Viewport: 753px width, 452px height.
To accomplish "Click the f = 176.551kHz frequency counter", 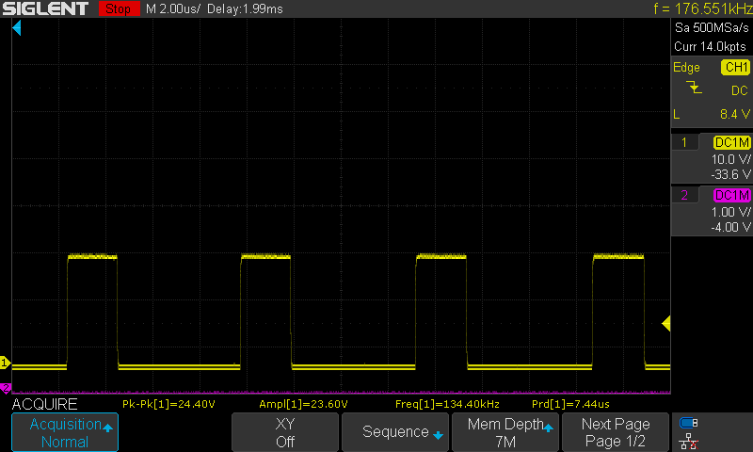I will coord(703,8).
